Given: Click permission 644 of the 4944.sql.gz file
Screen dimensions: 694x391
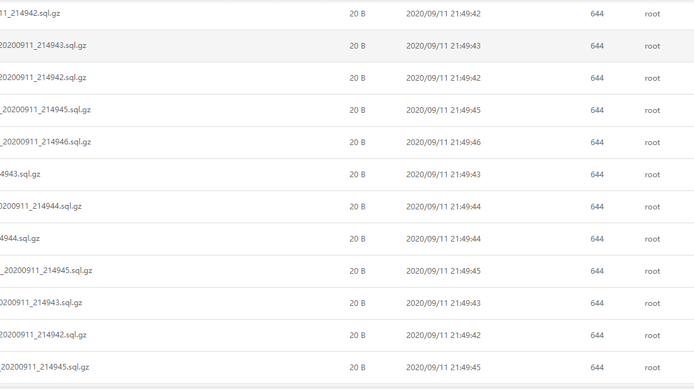Looking at the screenshot, I should click(597, 239).
